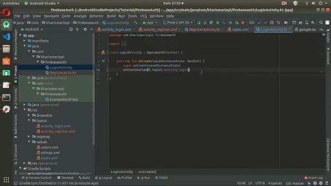331x186 pixels.
Task: Open the Logcat tool window button
Action: pos(103,178)
